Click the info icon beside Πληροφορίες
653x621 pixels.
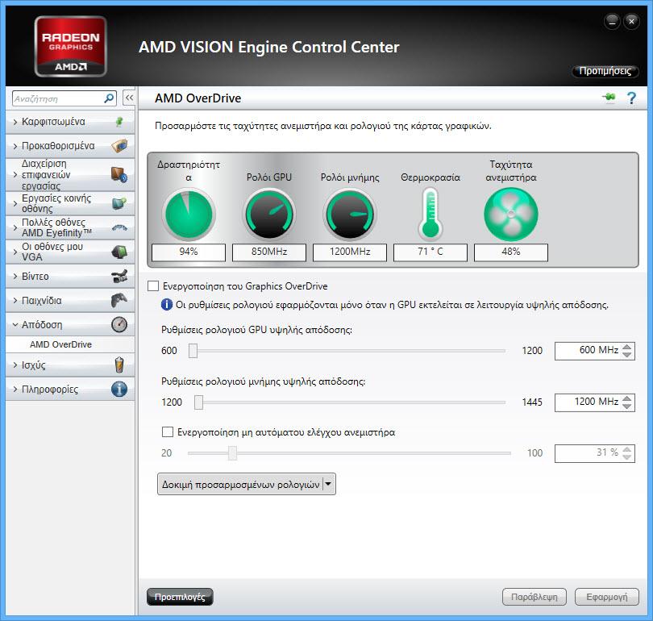click(x=119, y=389)
